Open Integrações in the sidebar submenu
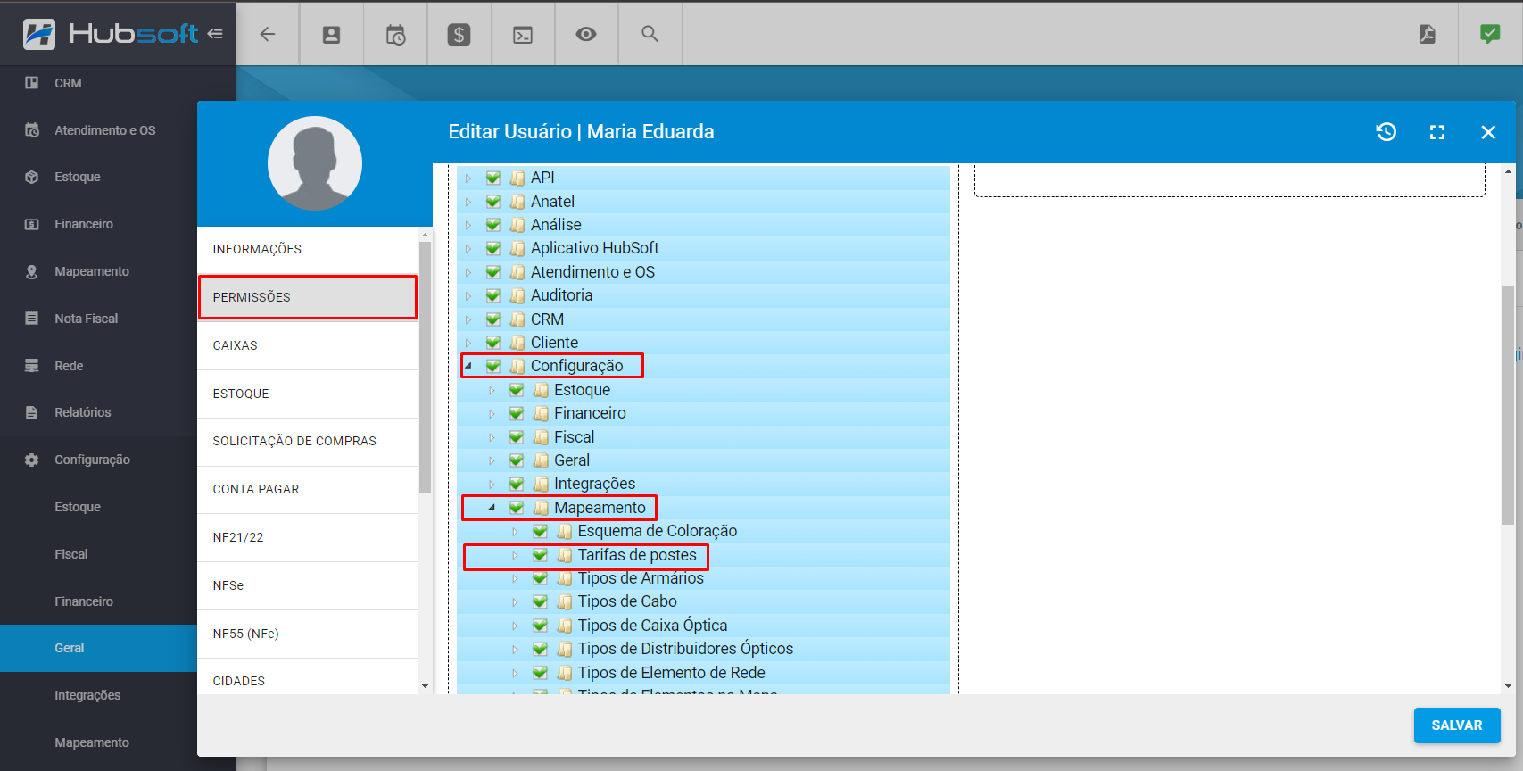1523x771 pixels. coord(87,695)
